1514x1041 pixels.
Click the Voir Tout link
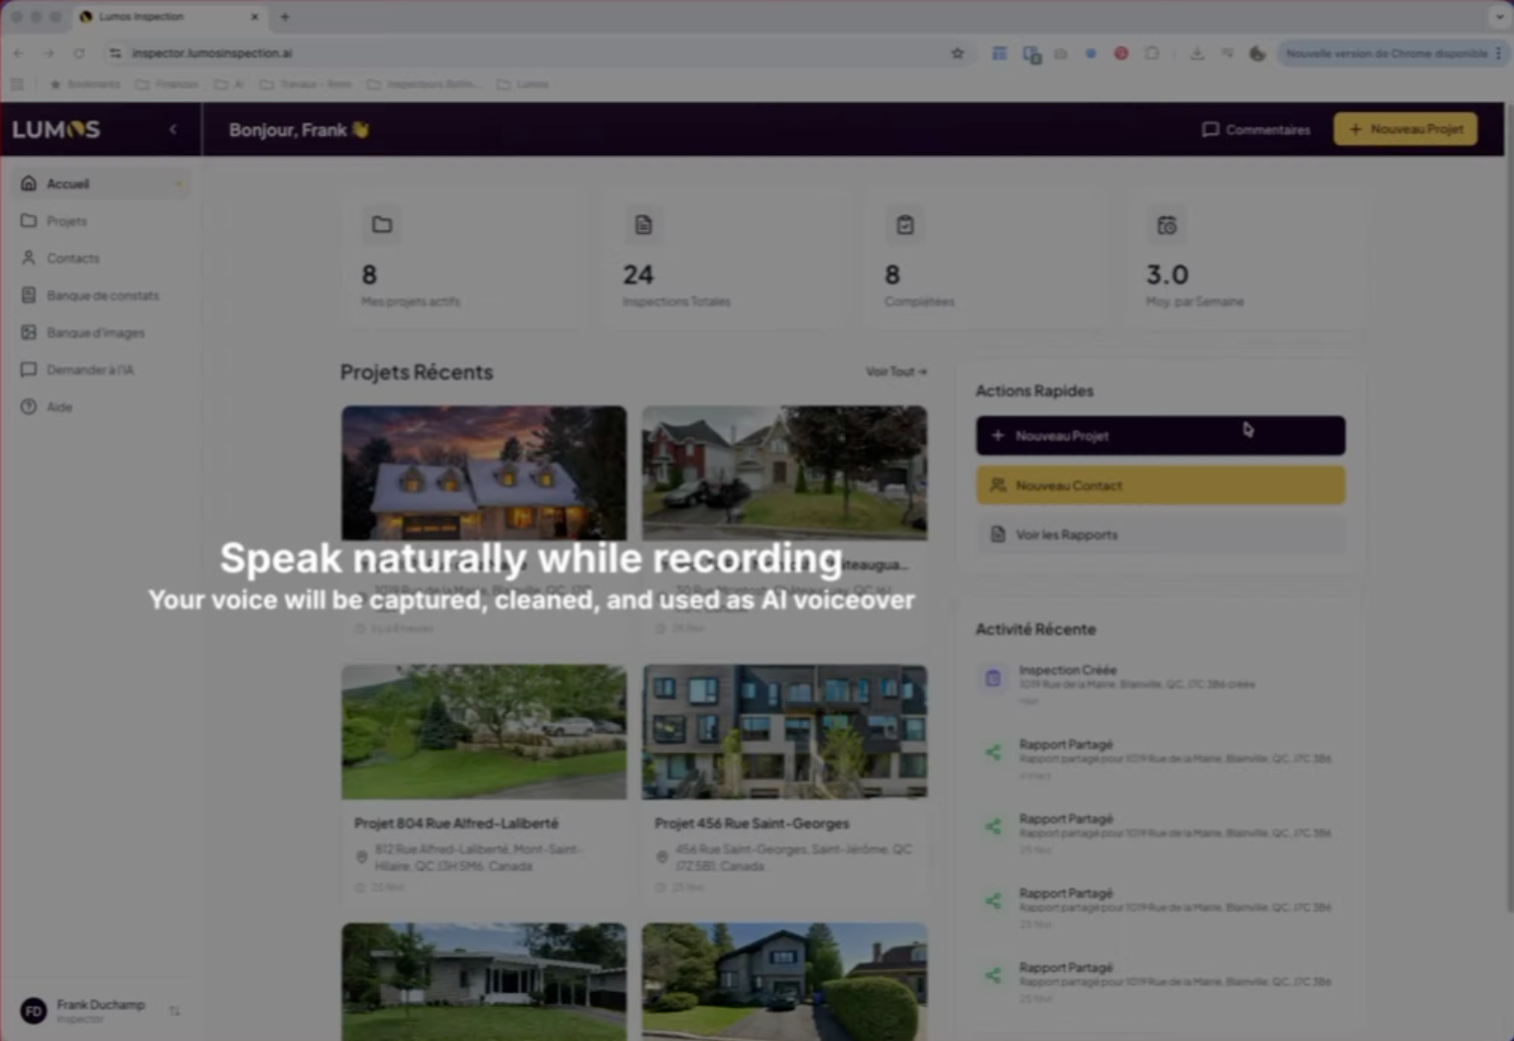pos(895,372)
